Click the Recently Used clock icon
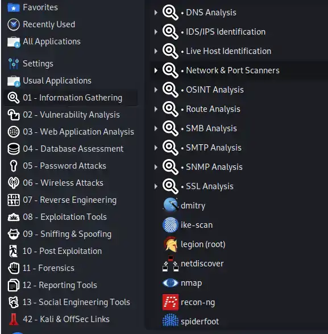 [x=14, y=24]
